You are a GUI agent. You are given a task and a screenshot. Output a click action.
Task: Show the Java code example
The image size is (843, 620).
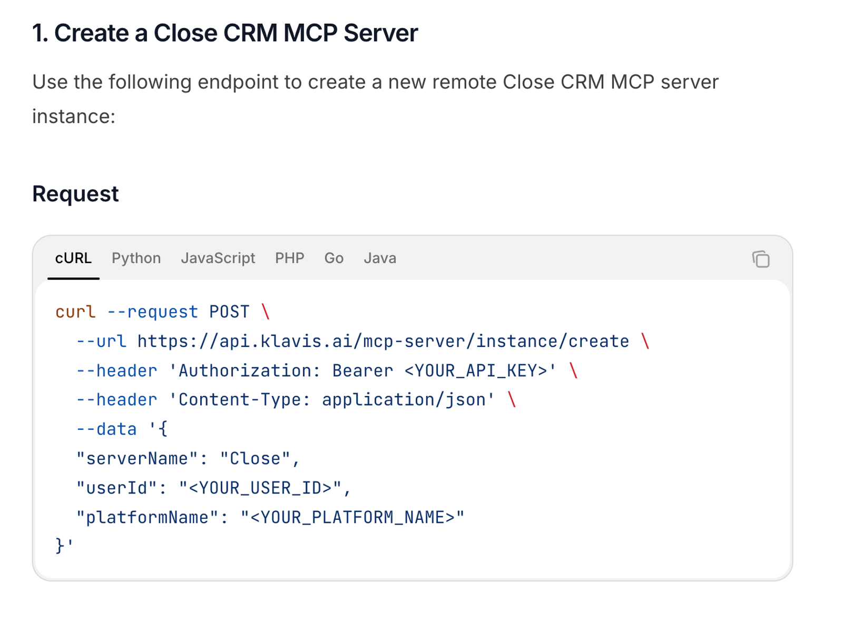[379, 258]
